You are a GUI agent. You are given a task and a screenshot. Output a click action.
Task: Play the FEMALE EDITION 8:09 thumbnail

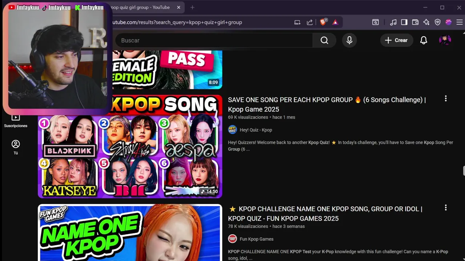click(x=167, y=70)
